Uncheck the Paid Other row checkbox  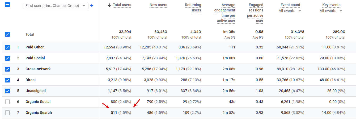click(x=7, y=47)
